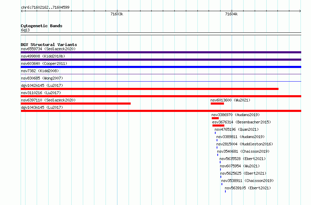Click nsv4765196 (Quan2021) label

tap(237, 129)
